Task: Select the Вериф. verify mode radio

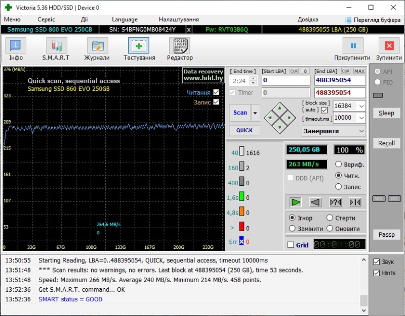Action: (338, 164)
